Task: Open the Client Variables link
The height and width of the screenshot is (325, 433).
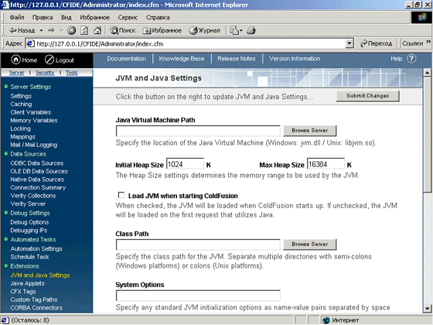Action: click(31, 112)
